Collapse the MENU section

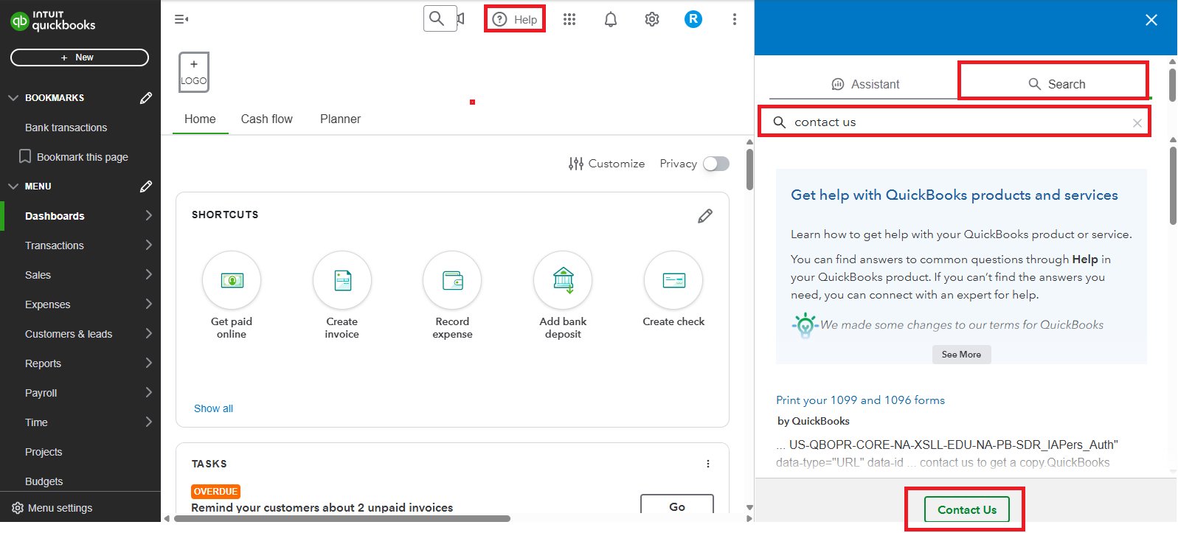[13, 187]
